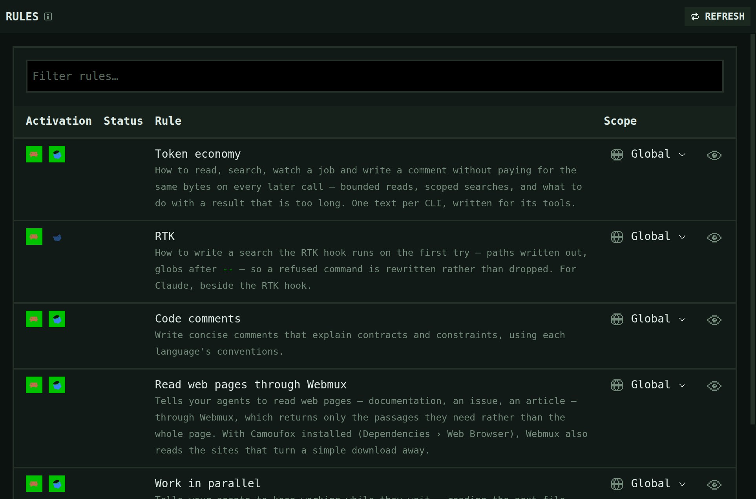Open the scope chevron for Work in parallel
Screen dimensions: 756x499
pyautogui.click(x=682, y=484)
